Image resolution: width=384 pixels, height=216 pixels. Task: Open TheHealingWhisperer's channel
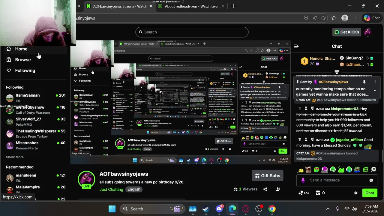(x=36, y=133)
